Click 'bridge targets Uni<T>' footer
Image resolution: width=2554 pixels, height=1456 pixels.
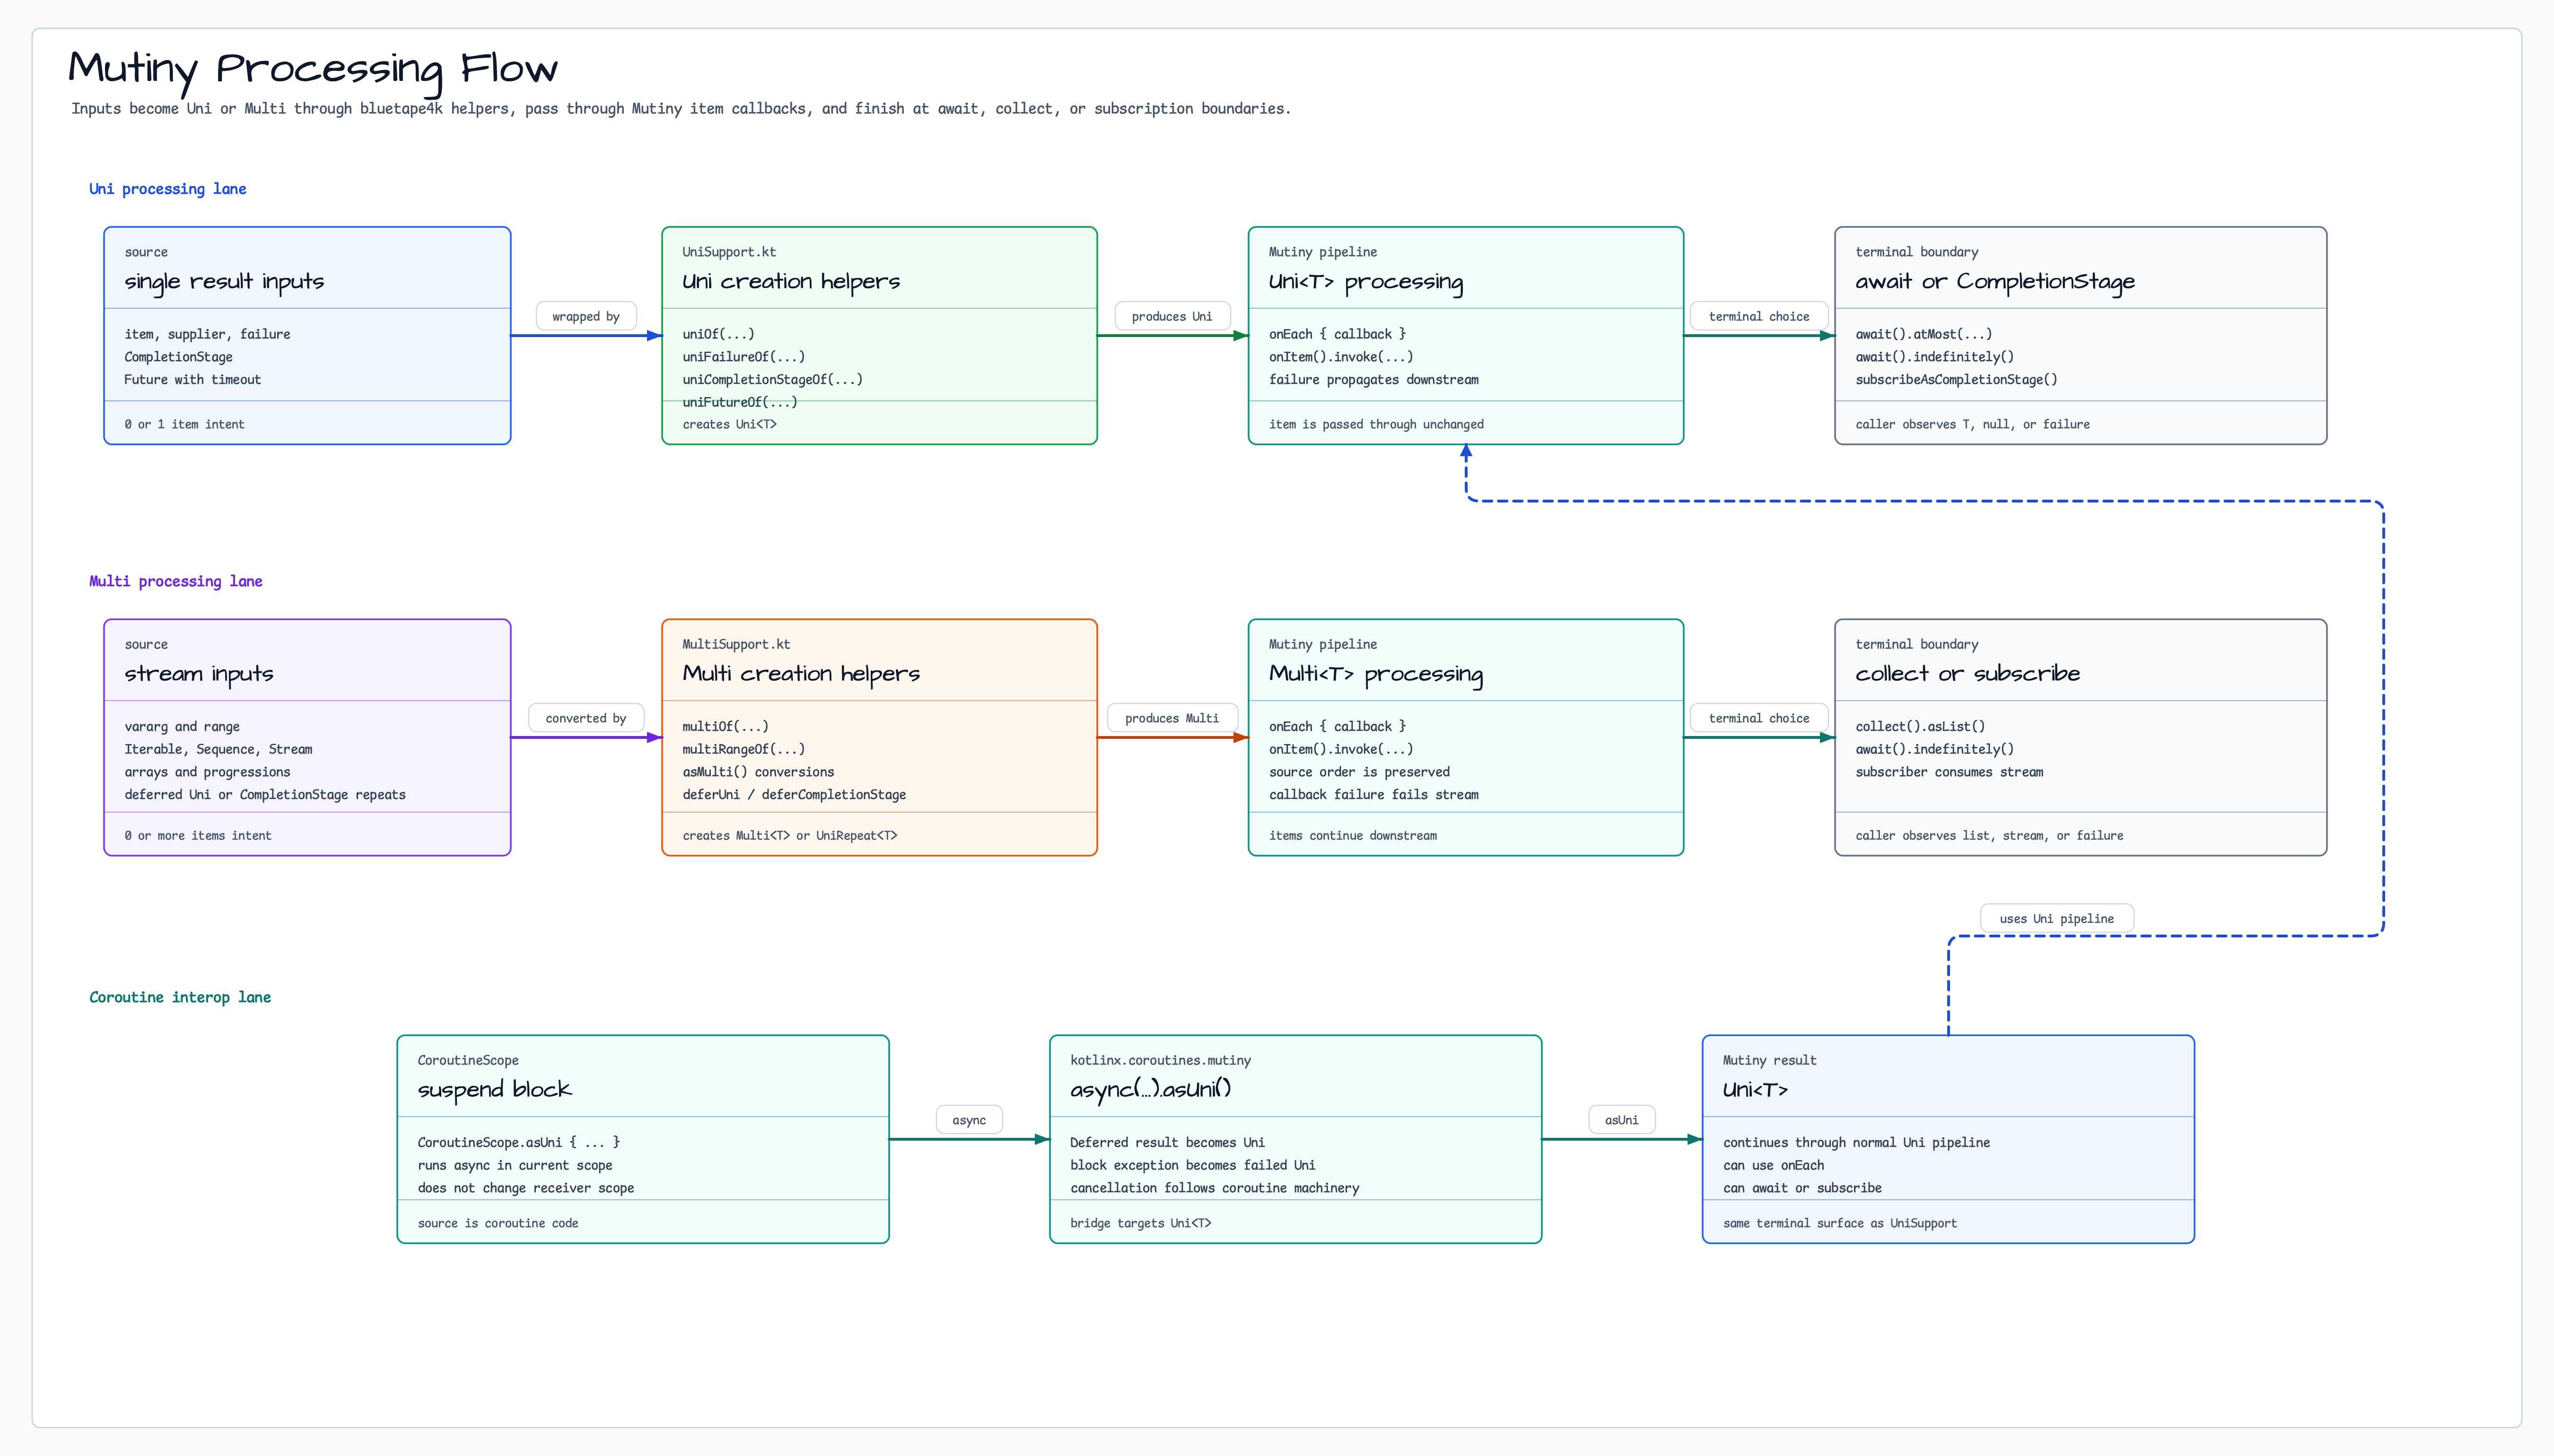tap(1140, 1224)
